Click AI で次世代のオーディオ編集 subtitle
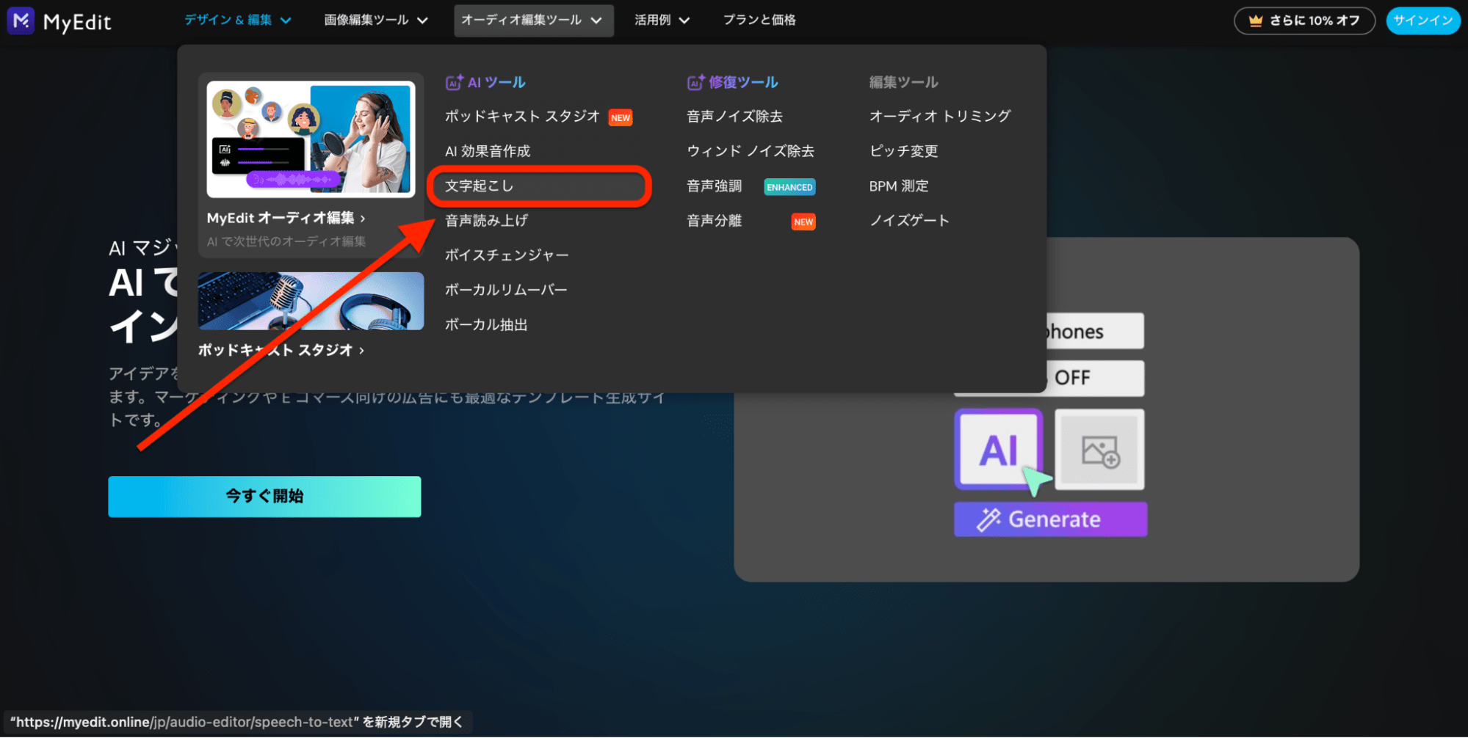The width and height of the screenshot is (1468, 738). 286,241
